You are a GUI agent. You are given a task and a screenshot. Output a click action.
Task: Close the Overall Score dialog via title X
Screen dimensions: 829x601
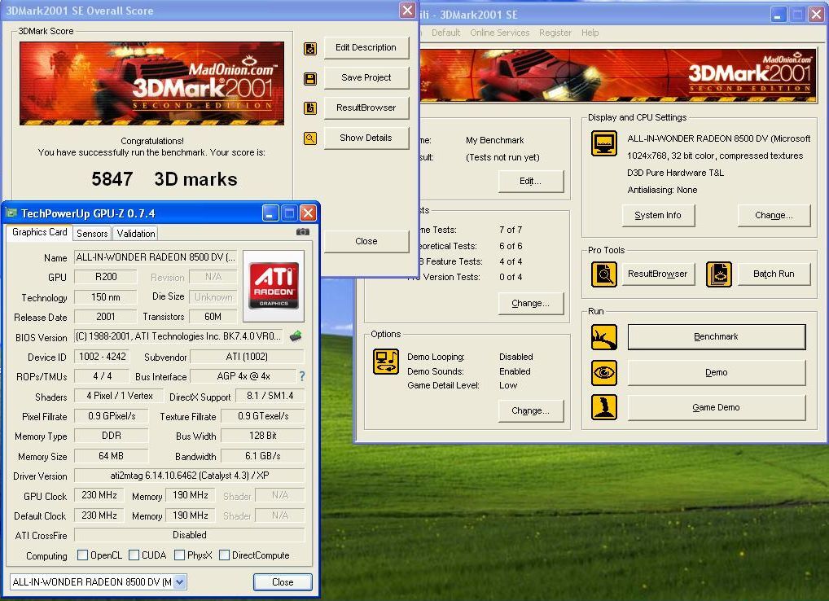point(407,10)
